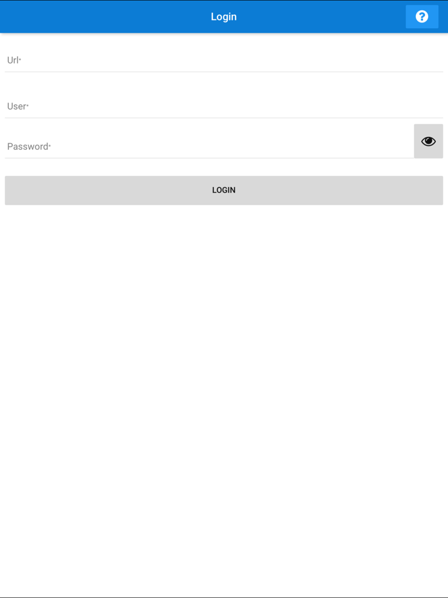This screenshot has width=448, height=598.
Task: Click the underline beneath the Password field
Action: pos(209,158)
